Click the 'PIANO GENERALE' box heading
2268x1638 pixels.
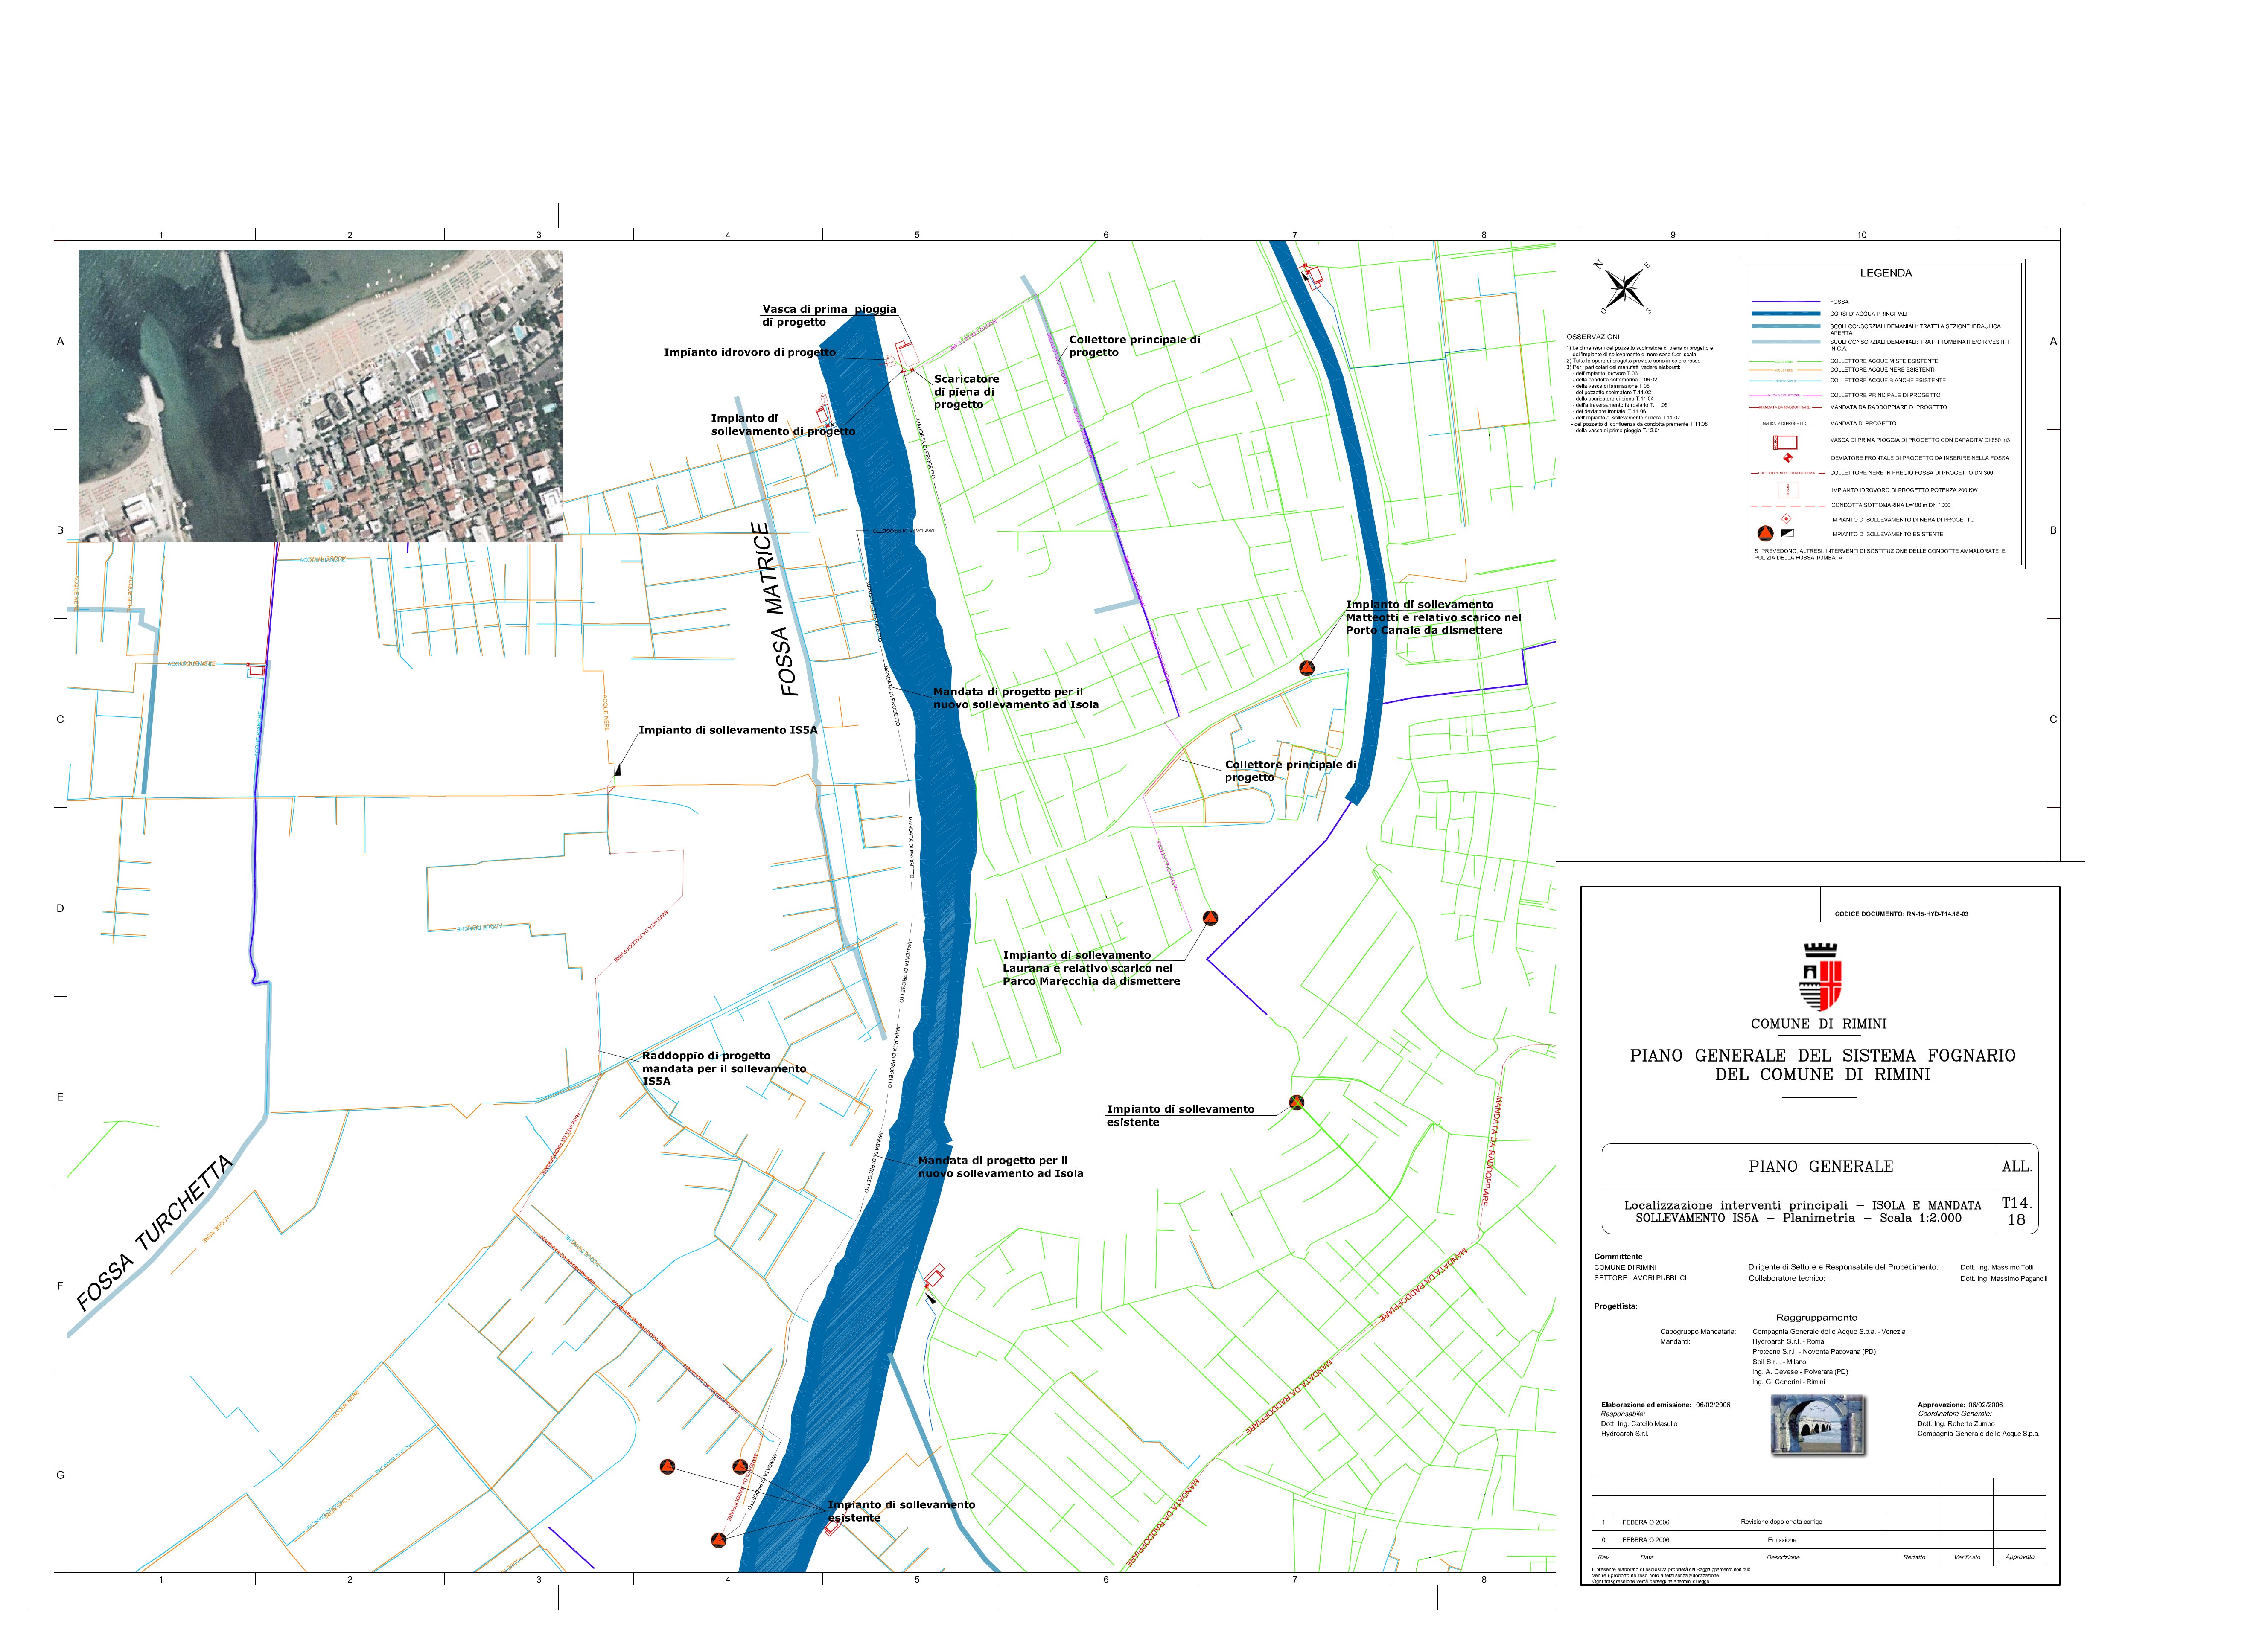coord(1821,1167)
